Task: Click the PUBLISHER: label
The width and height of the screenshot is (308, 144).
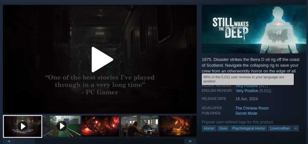Action: click(211, 113)
